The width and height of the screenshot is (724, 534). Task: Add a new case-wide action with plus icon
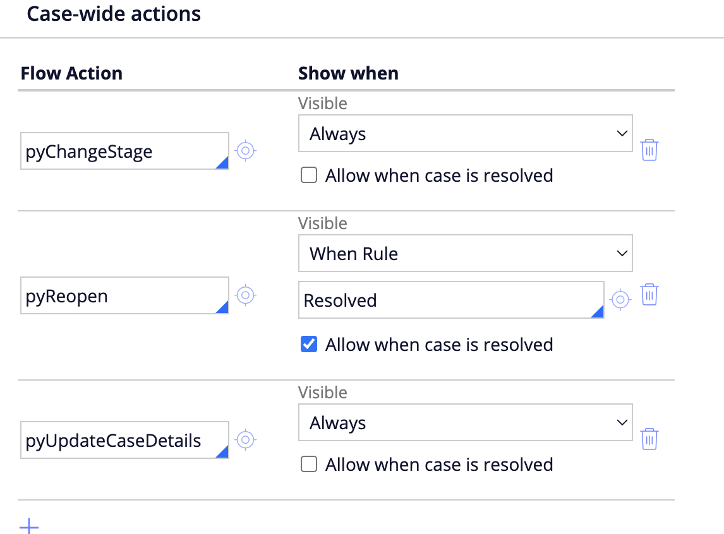[29, 526]
